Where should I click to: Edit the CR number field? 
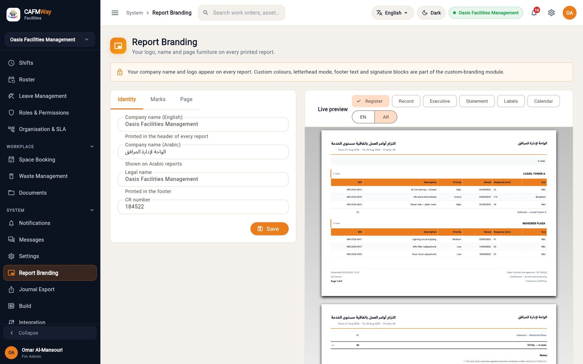pos(203,207)
